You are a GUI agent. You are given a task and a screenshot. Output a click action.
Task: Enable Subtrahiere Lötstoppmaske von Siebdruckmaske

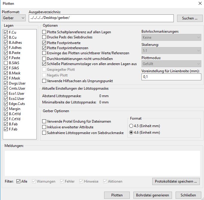click(44, 133)
